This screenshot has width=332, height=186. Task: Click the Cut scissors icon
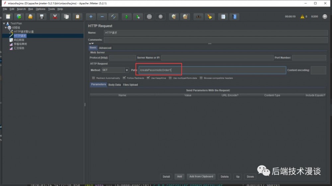click(55, 17)
